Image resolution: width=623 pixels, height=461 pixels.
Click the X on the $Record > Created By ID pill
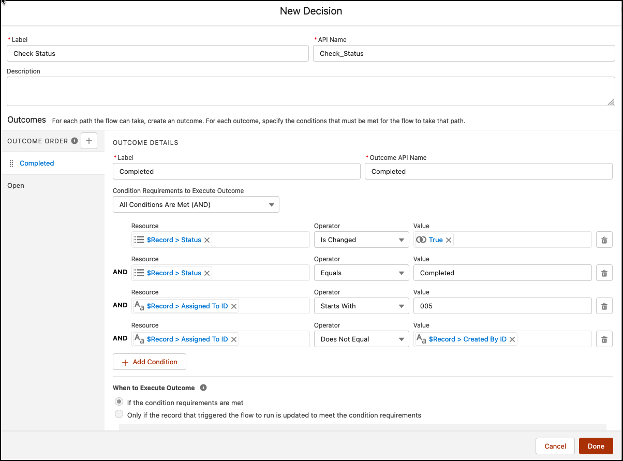point(512,339)
